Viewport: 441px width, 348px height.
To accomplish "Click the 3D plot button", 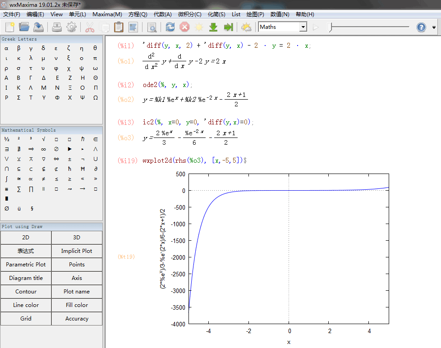I will (77, 238).
